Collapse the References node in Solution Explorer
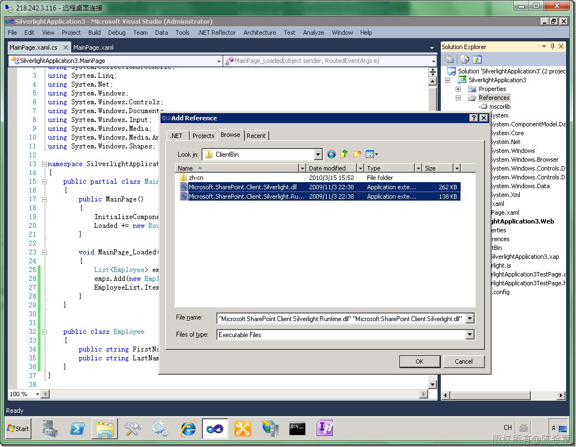This screenshot has width=576, height=447. (x=458, y=98)
